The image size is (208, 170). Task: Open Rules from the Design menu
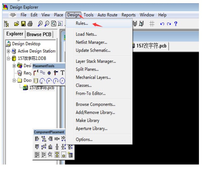(82, 24)
